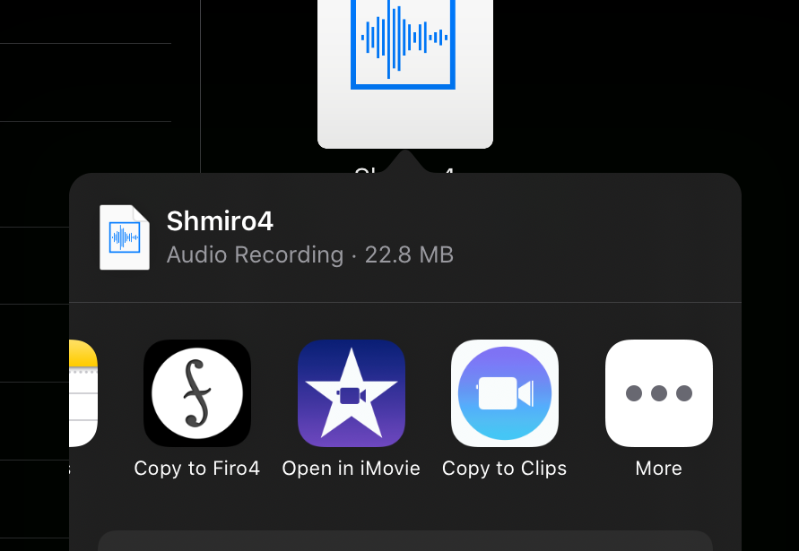This screenshot has height=551, width=799.
Task: Tap the Copy to Firo4 label
Action: coord(197,468)
